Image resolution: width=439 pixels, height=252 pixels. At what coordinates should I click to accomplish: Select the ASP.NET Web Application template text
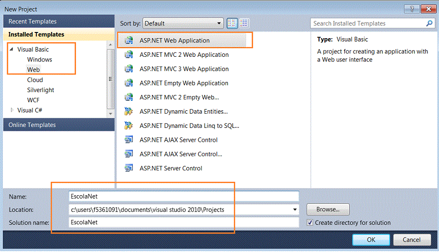point(174,41)
